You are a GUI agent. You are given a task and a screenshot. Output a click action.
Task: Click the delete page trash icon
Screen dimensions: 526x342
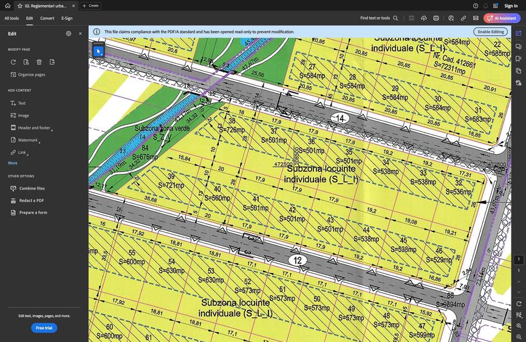click(x=39, y=62)
